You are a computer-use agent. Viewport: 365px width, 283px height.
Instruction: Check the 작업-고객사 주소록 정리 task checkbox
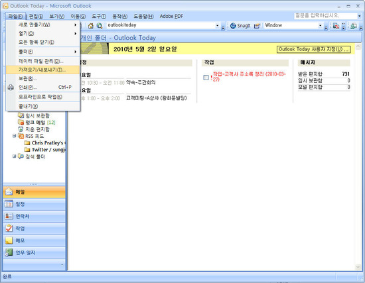[206, 78]
